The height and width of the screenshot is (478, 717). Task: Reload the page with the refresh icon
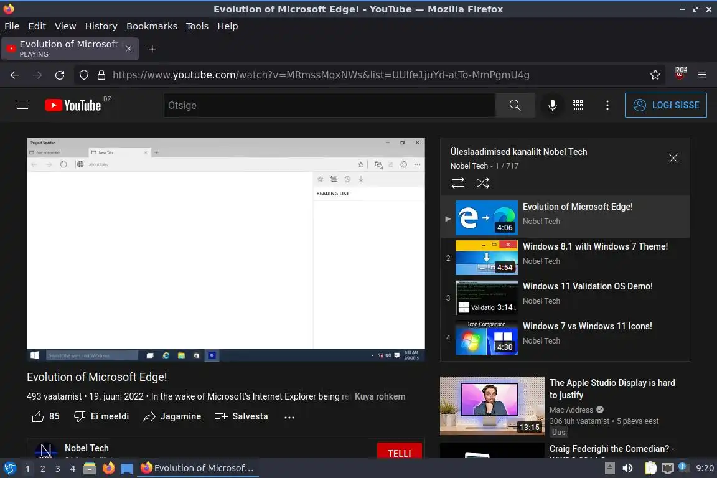point(60,75)
